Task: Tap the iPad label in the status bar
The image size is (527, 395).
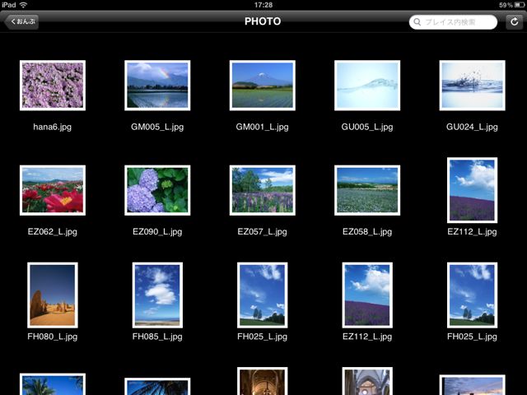Action: pyautogui.click(x=9, y=5)
